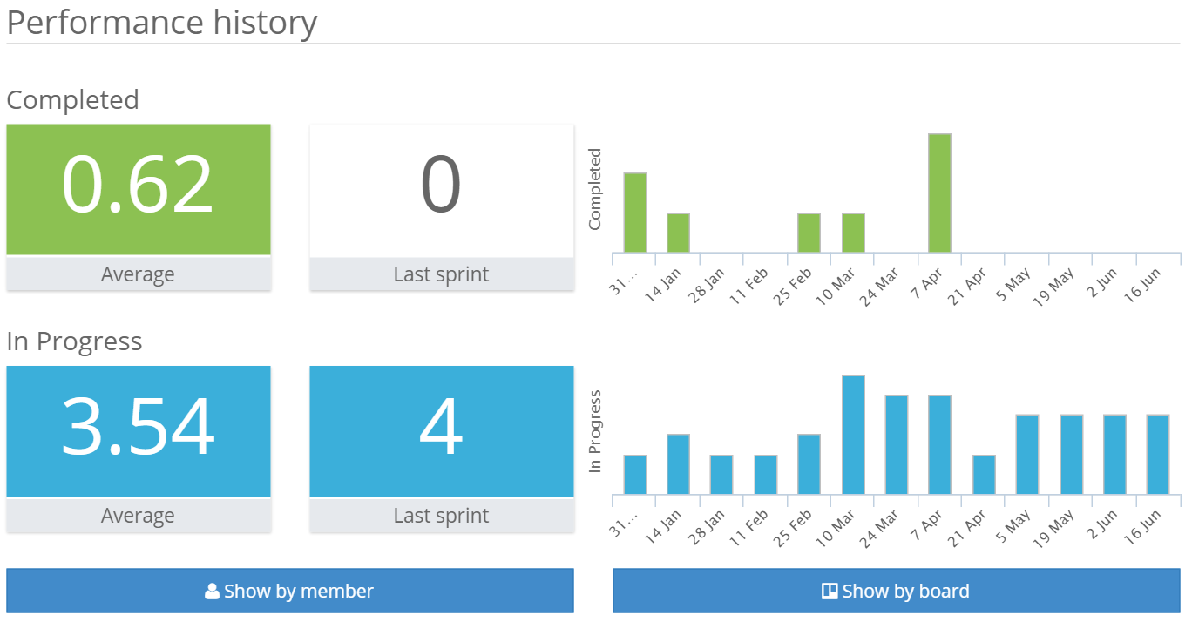Click the first green bar in Completed chart
This screenshot has height=622, width=1192.
[x=635, y=213]
